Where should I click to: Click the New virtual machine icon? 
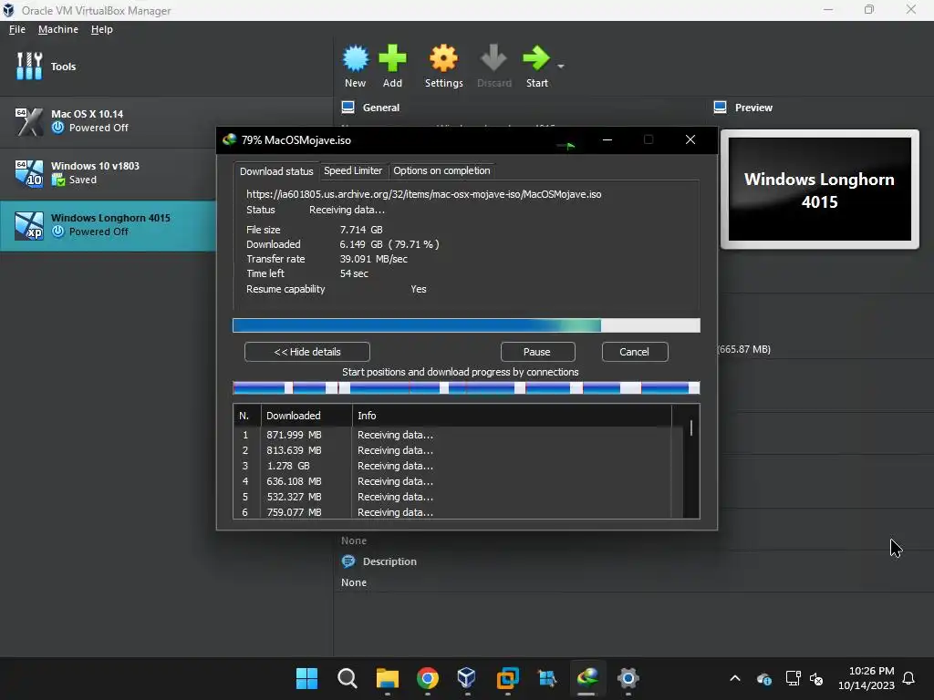point(356,58)
